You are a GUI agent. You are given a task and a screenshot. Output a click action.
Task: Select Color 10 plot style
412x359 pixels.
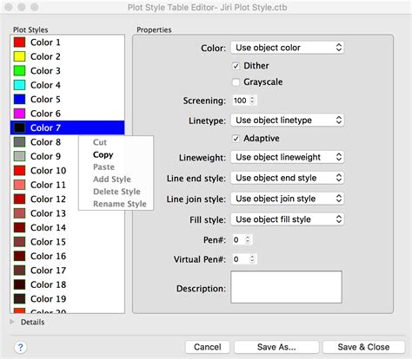(x=67, y=171)
